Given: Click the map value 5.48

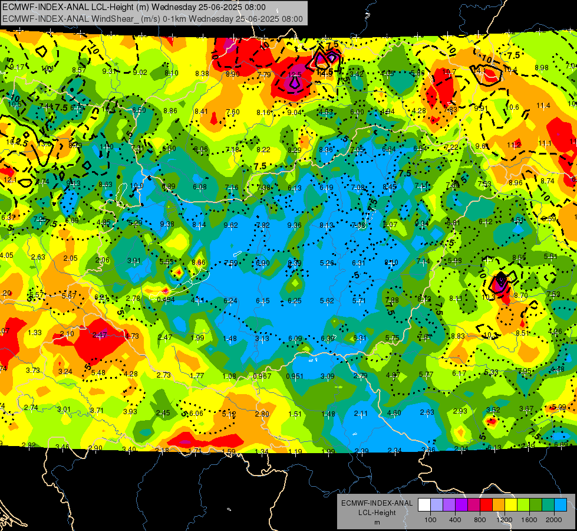Looking at the screenshot, I should [98, 373].
